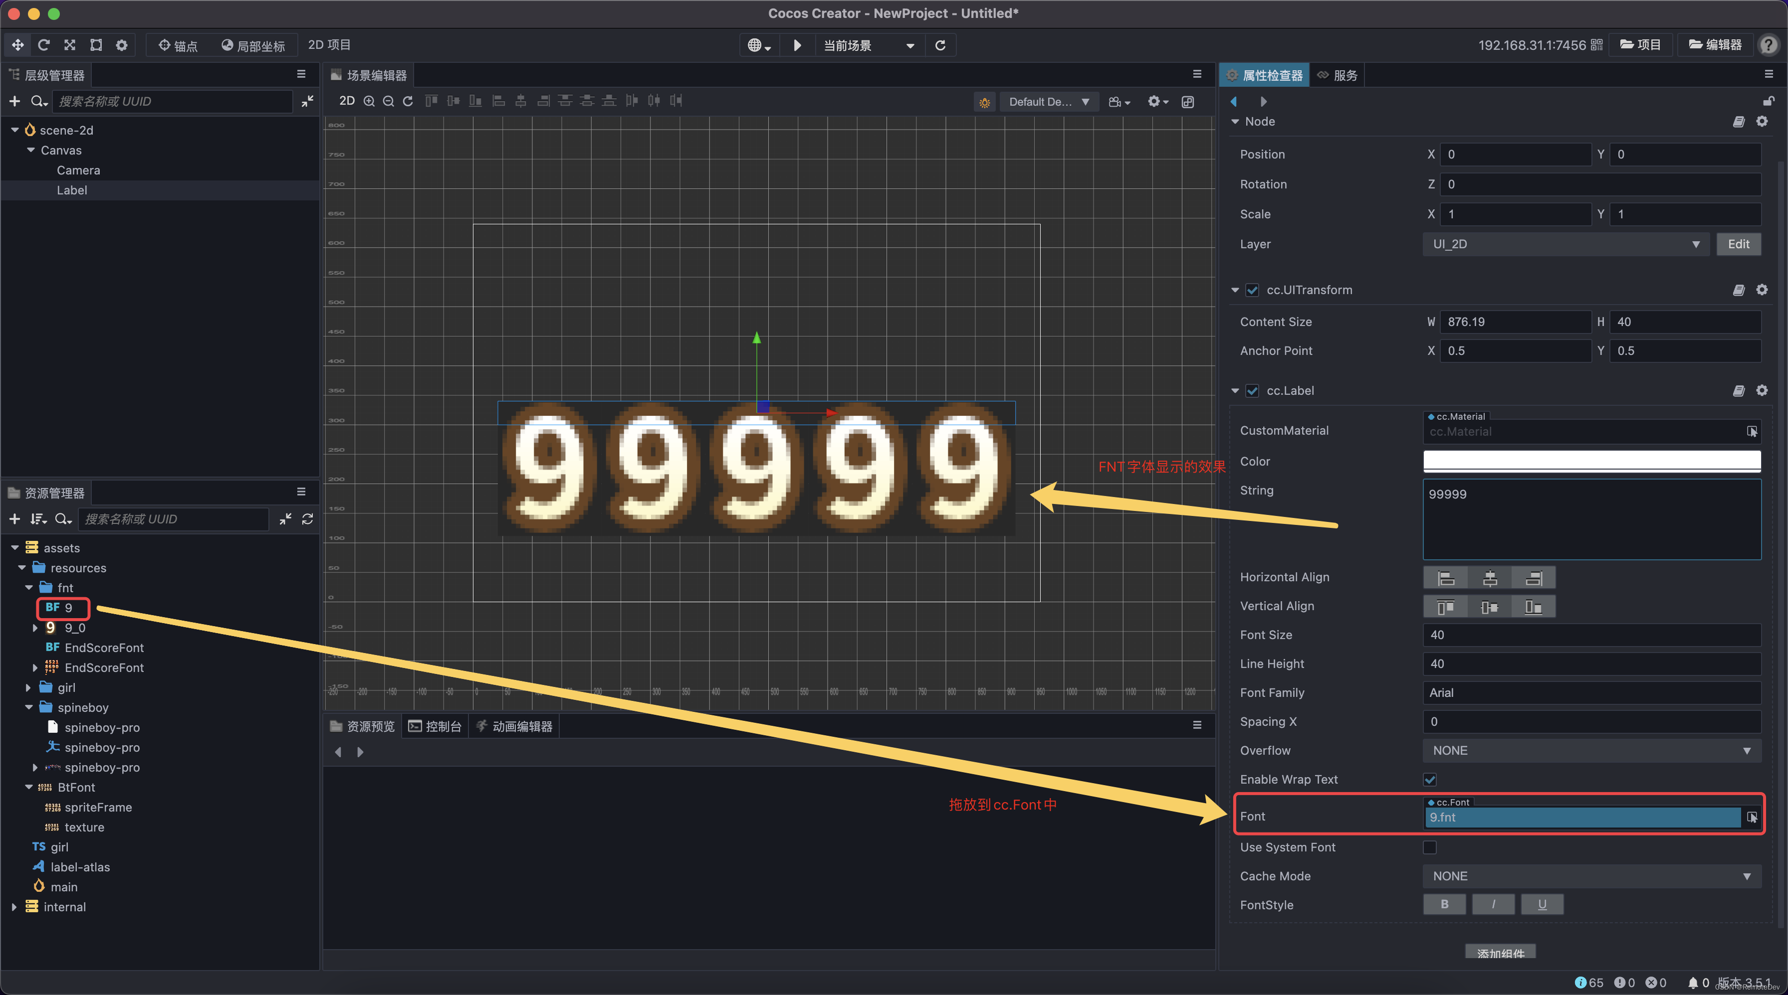This screenshot has width=1788, height=995.
Task: Collapse the spineboy folder
Action: click(28, 707)
